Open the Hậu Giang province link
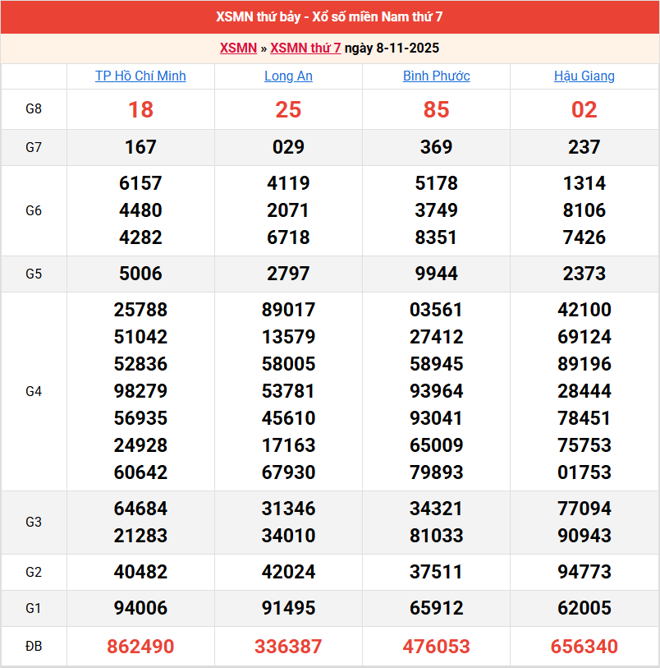The width and height of the screenshot is (660, 668). coord(584,76)
